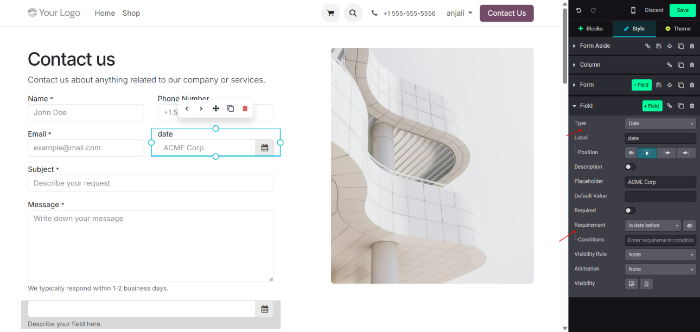Click the Form row save icon
Screen dimensions: 700x332
pos(659,85)
